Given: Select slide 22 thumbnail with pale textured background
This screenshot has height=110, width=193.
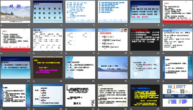Looking at the screenshot, I should coord(113,95).
